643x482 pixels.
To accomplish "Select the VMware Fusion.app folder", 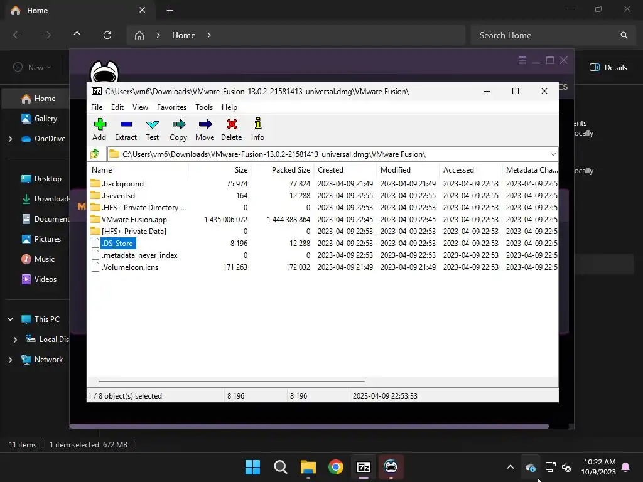I will (x=134, y=219).
